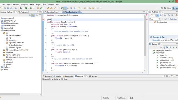Collapse the getUserId method fold marker
Screen dimensions: 178x100
tap(46, 49)
